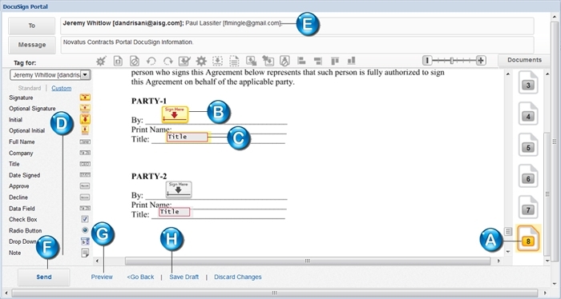Open the Tag for recipient dropdown
Screen dimensions: 561x299
[50, 75]
